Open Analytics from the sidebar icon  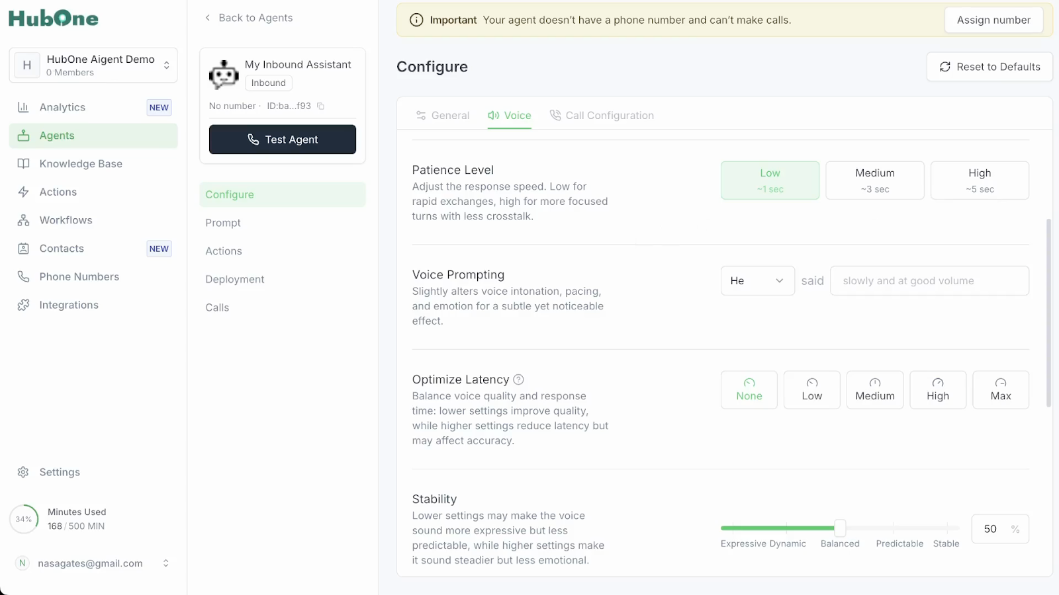[23, 107]
